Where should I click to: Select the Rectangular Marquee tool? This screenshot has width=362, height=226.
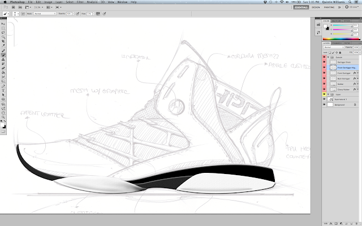click(3, 28)
